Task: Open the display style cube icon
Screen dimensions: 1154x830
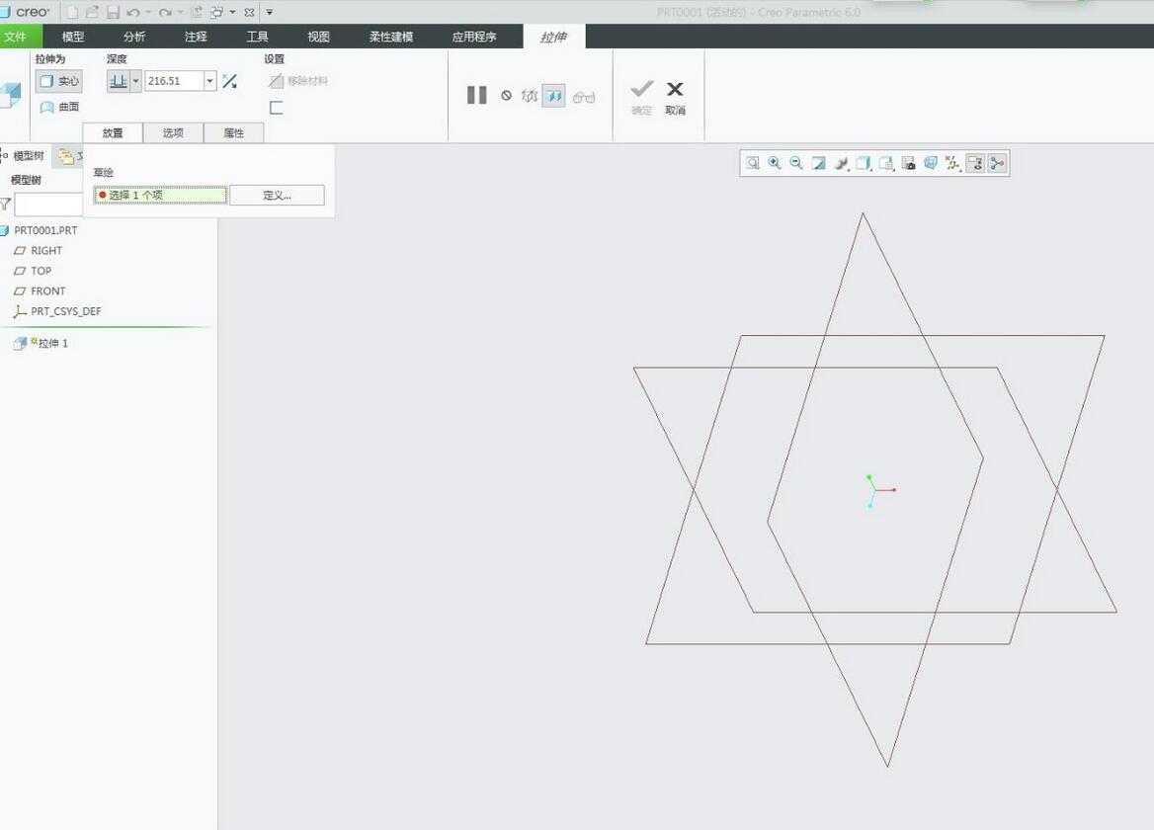Action: point(865,163)
